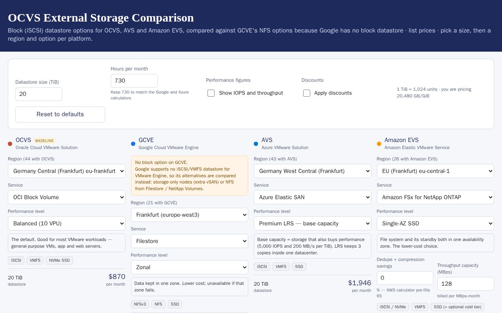This screenshot has width=502, height=313.
Task: Click the SSD (+ optional cold tier) tag
Action: tap(457, 307)
